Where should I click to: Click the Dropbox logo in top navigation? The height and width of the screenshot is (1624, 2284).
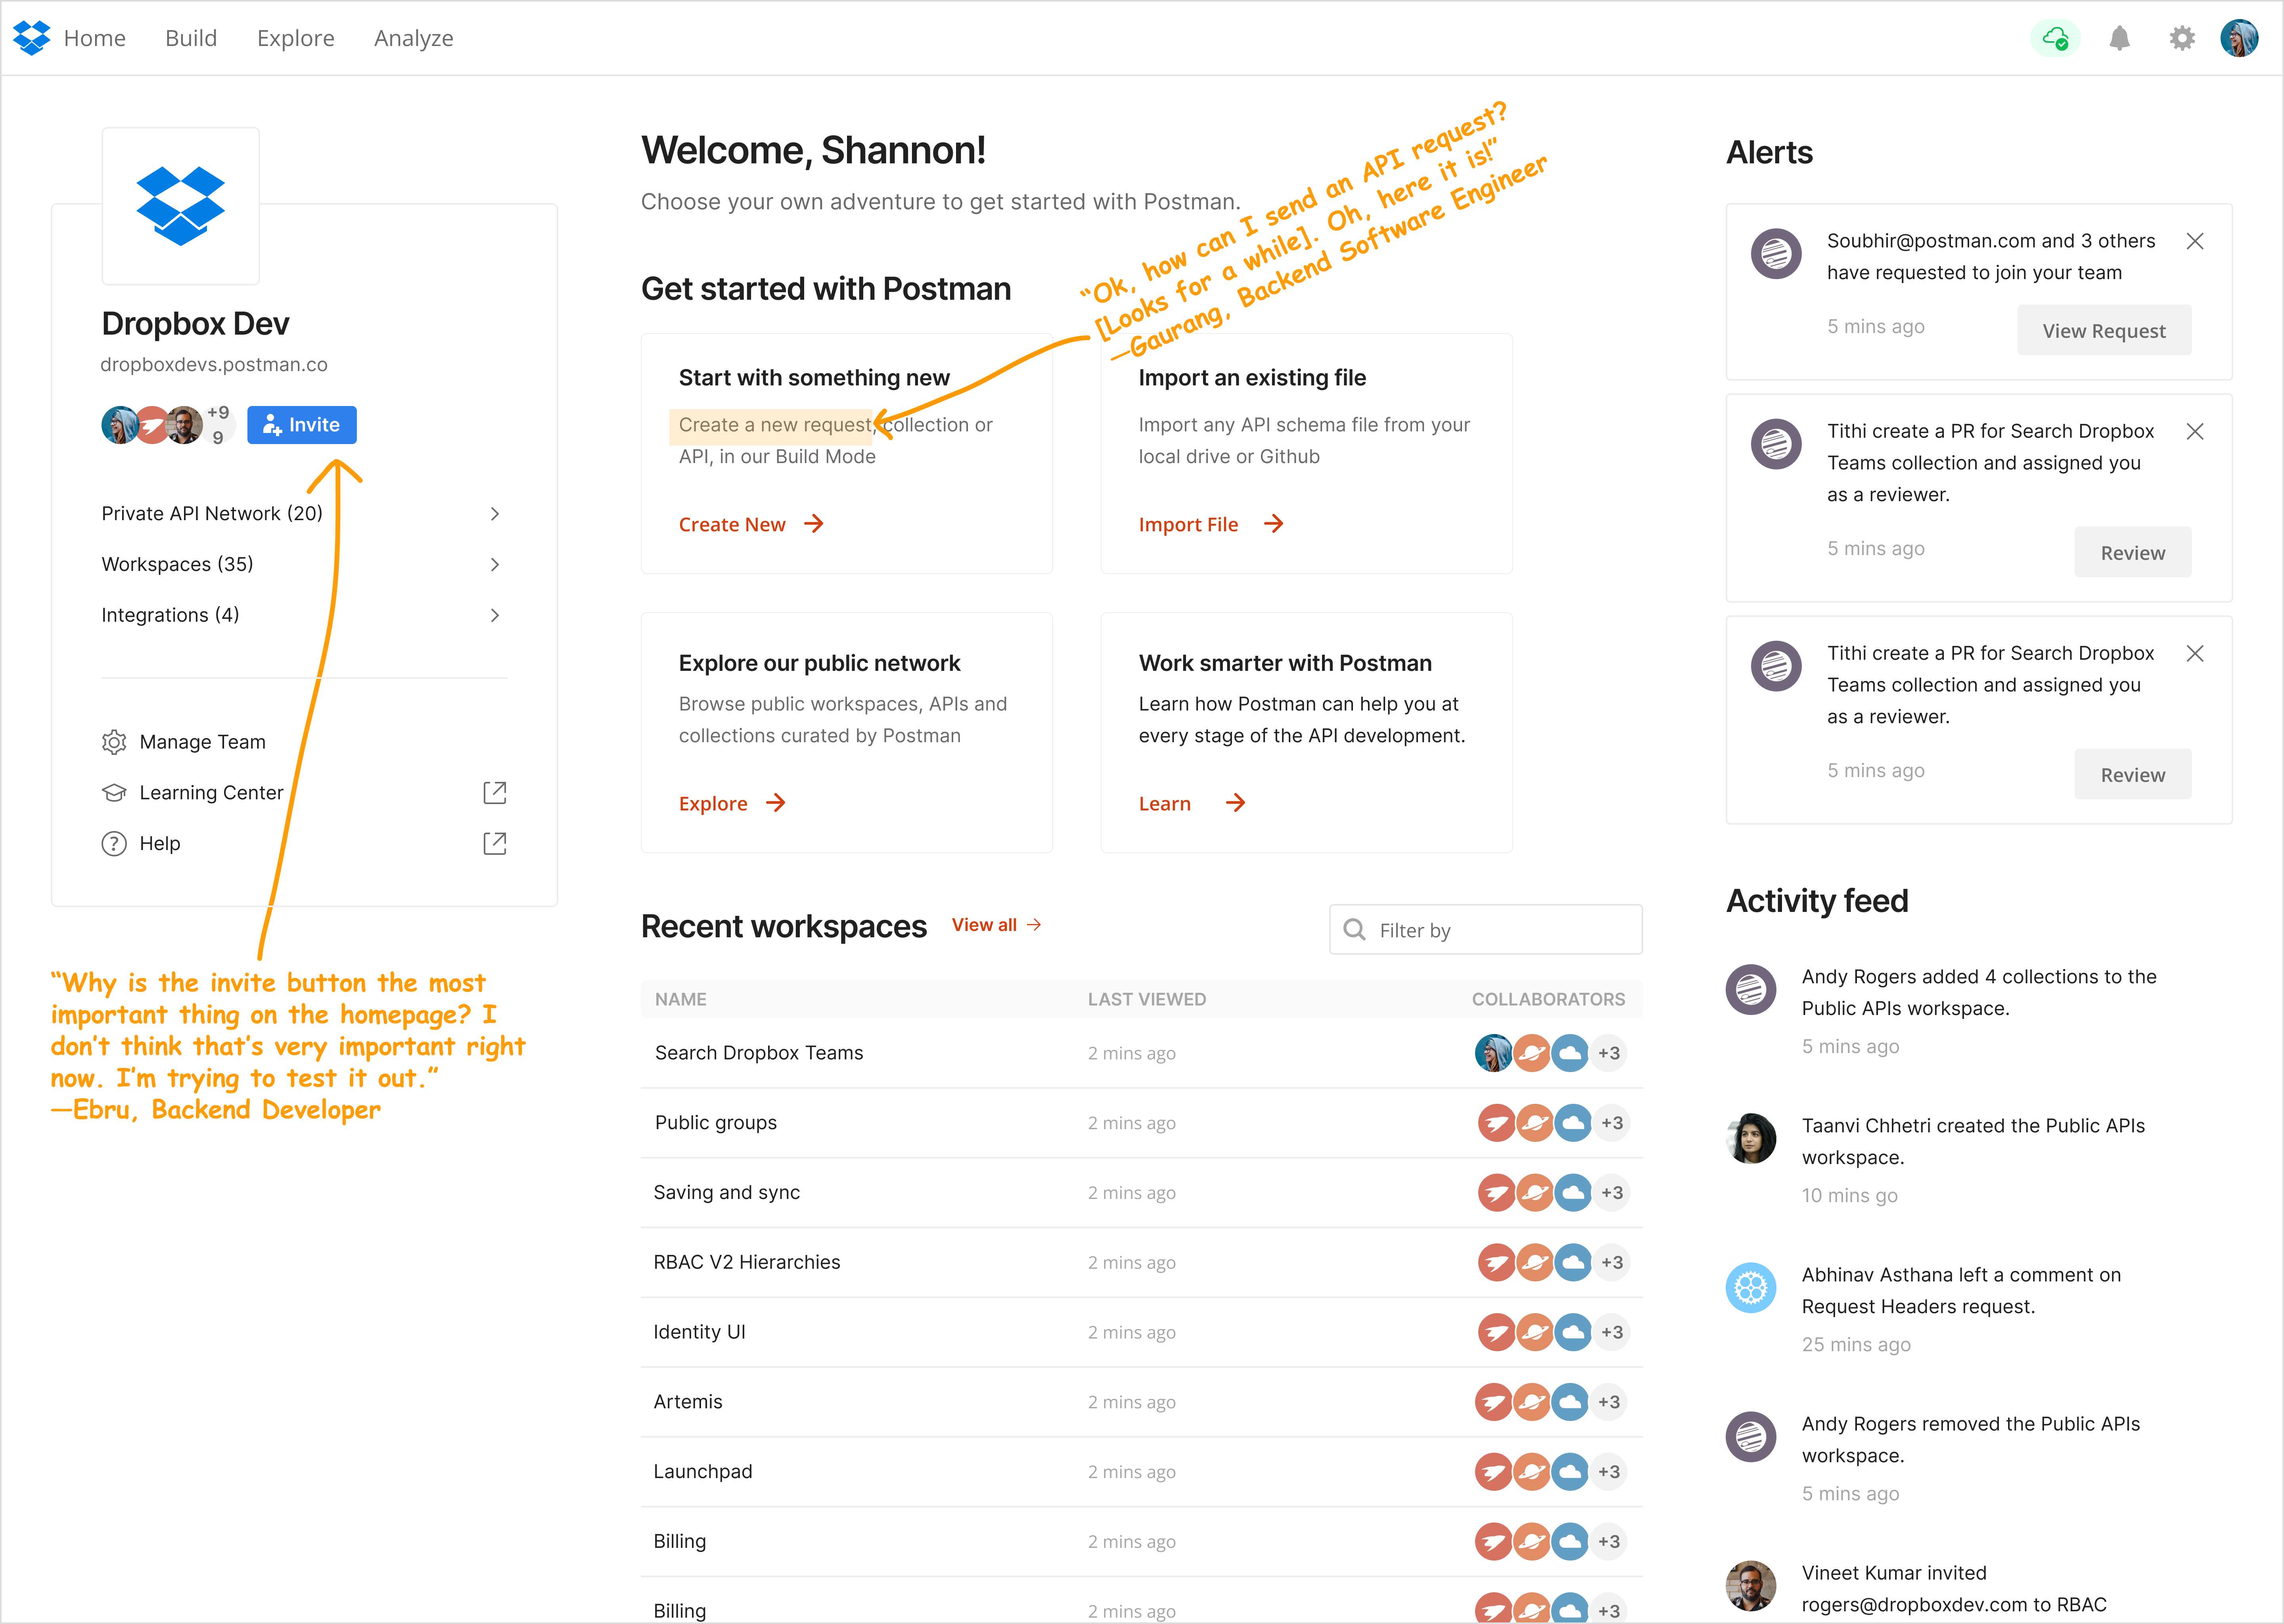click(32, 38)
